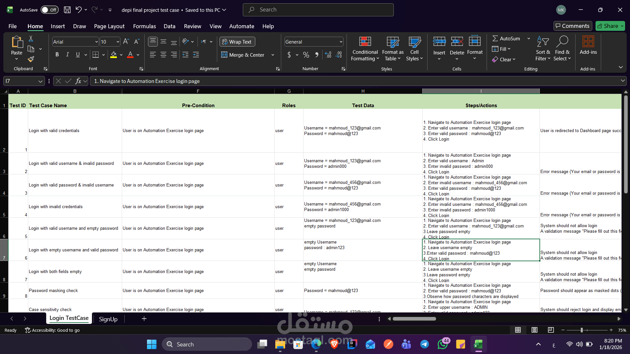This screenshot has height=354, width=630.
Task: Apply the yellow Fill Color
Action: tap(114, 55)
